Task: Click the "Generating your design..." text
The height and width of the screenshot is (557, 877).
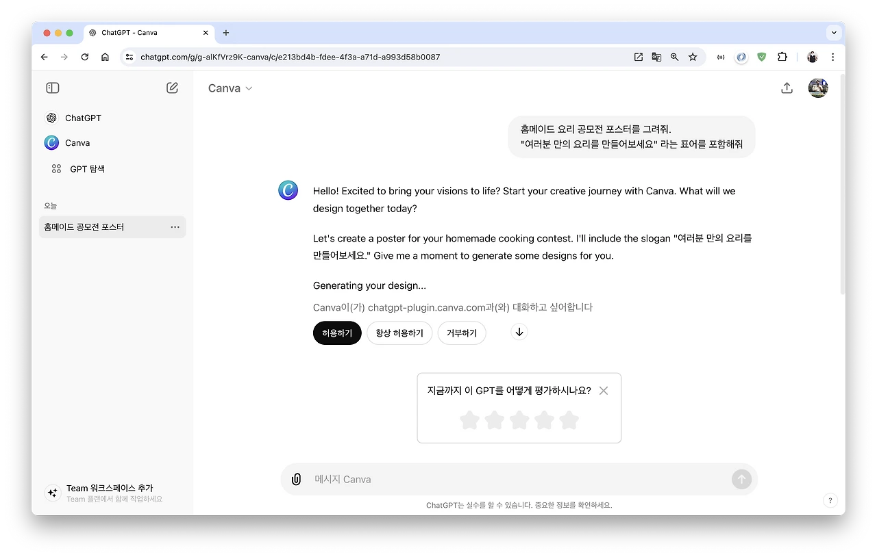Action: point(369,285)
